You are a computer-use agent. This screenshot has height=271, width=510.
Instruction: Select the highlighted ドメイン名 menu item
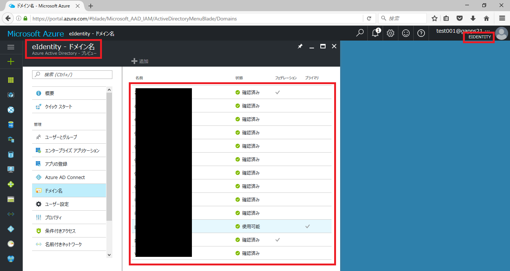click(69, 191)
